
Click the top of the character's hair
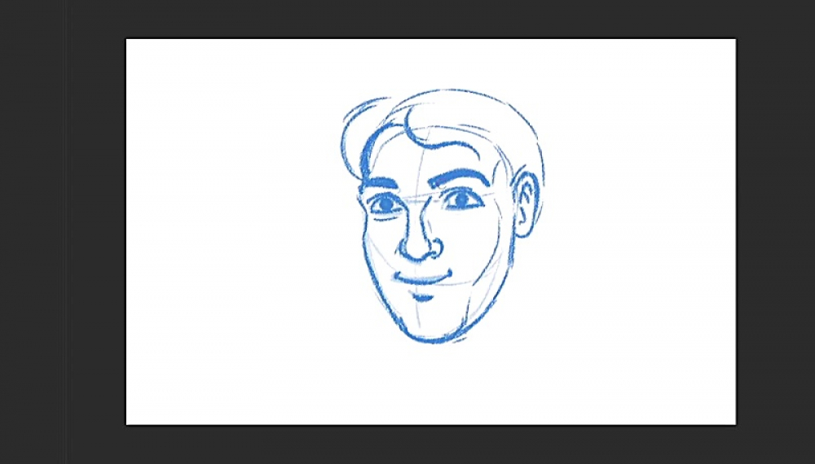tap(456, 96)
